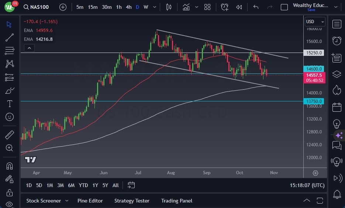Select the trend line drawing tool

tap(10, 37)
